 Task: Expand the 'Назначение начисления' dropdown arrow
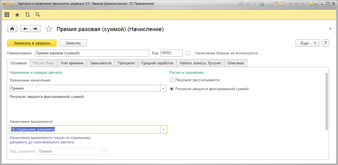[163, 88]
